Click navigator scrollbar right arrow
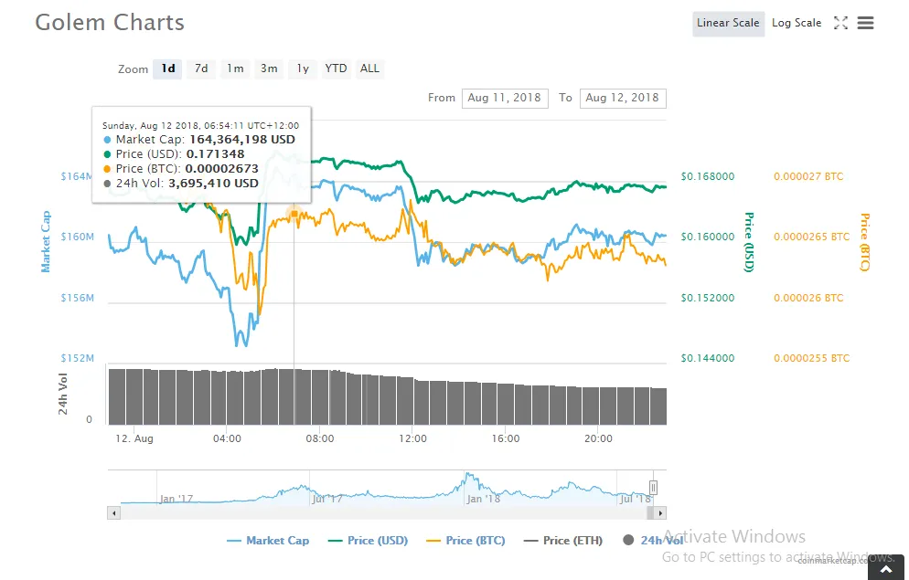 660,512
